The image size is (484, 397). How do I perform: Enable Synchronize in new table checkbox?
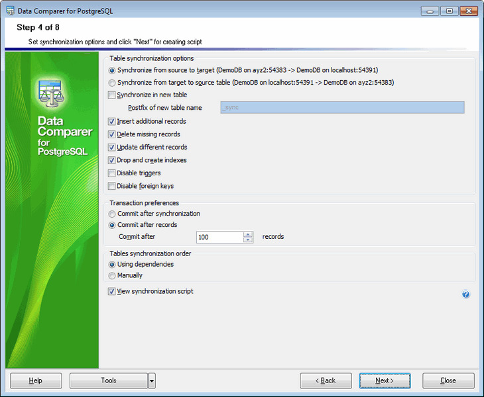[112, 95]
